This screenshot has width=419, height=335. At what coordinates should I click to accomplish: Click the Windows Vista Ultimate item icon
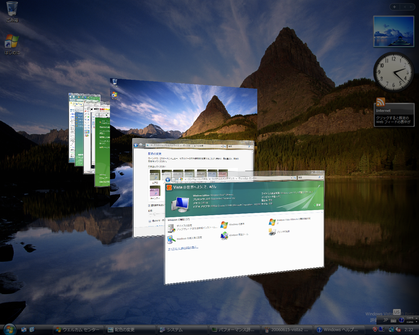(272, 222)
